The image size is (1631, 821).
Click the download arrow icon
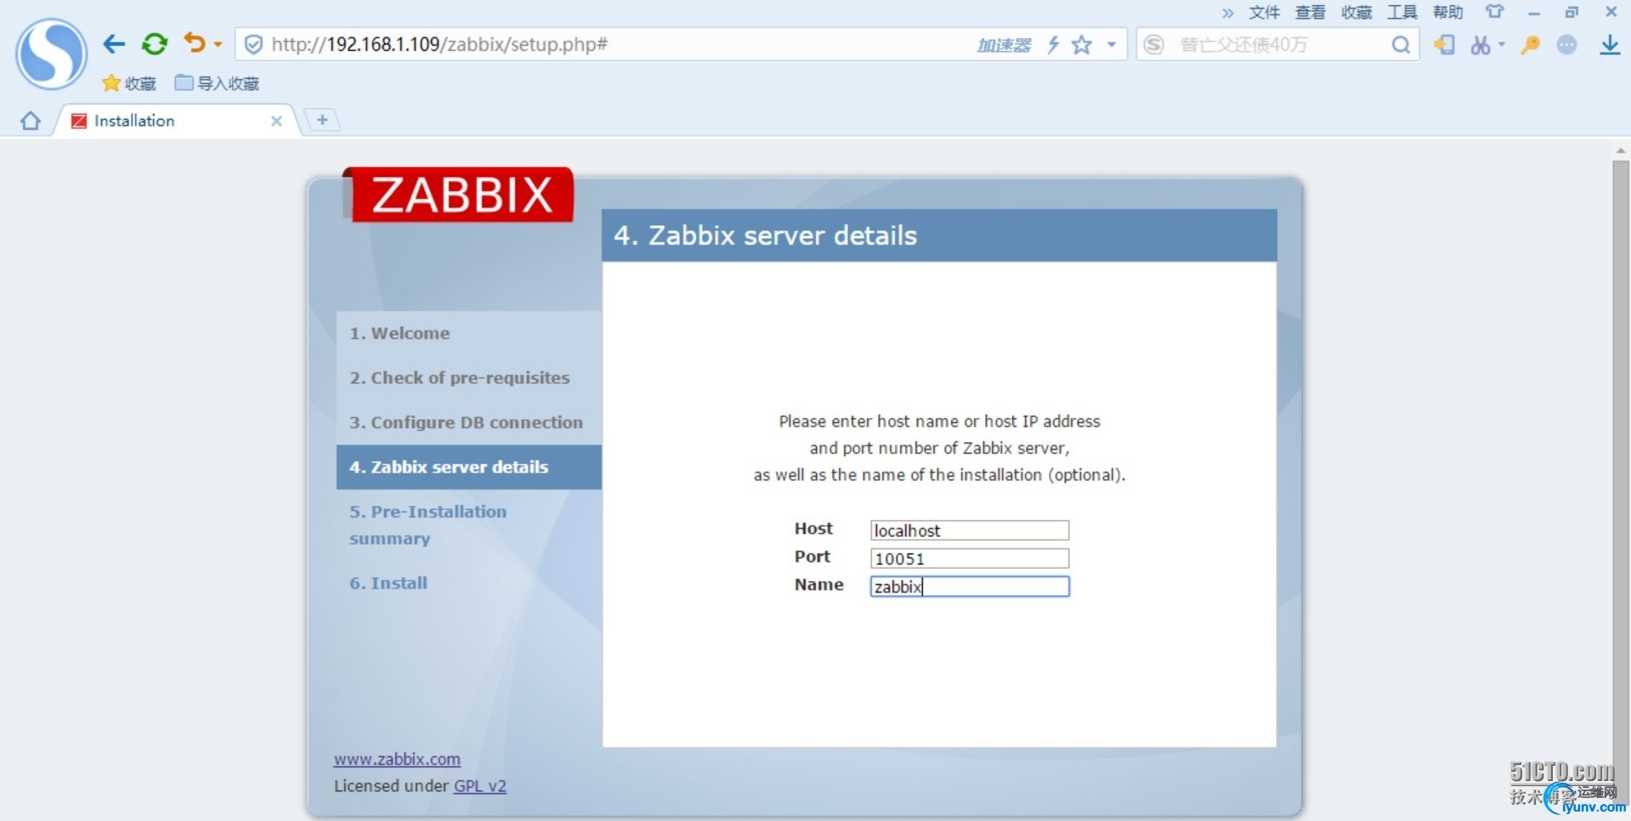tap(1610, 45)
